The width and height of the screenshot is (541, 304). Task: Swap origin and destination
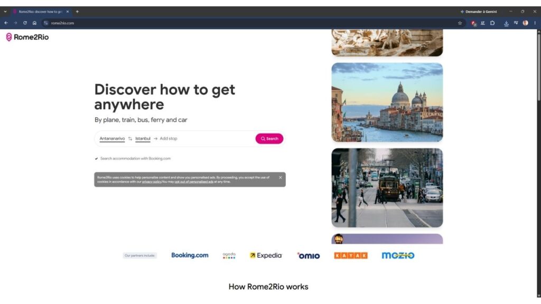(130, 139)
